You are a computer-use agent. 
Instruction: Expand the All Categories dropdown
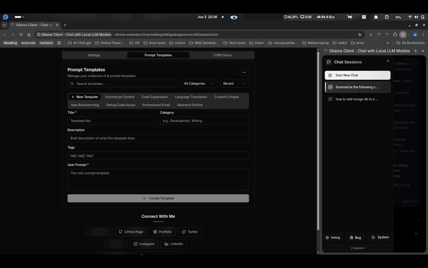199,83
